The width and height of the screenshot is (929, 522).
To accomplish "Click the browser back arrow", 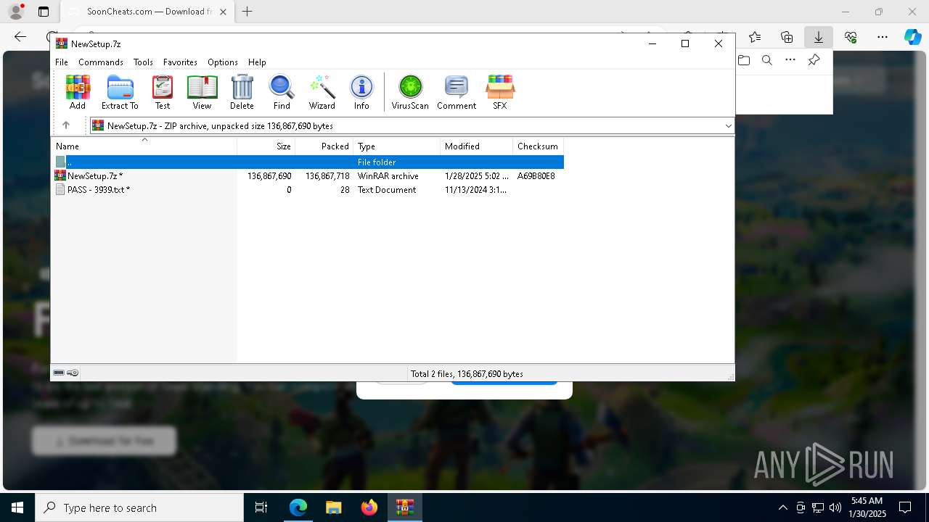I will click(x=20, y=37).
